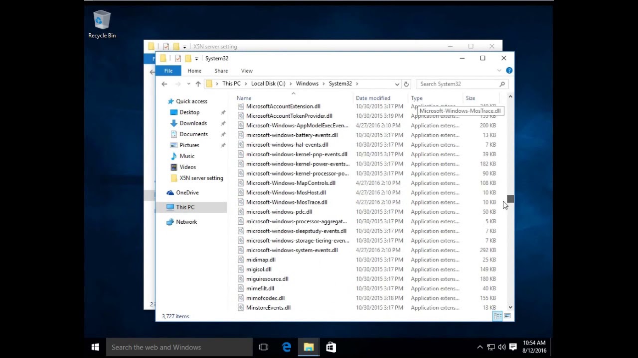This screenshot has width=638, height=358.
Task: Click the search magnifier icon
Action: click(502, 84)
